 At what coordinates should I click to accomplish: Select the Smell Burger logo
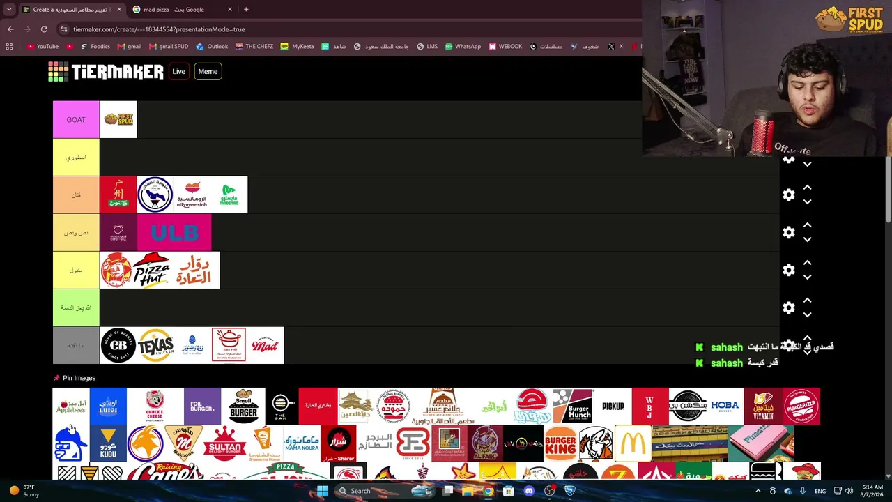pos(243,406)
